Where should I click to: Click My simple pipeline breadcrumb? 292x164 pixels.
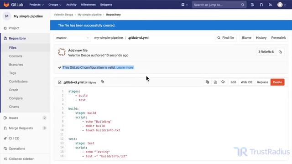[89, 15]
